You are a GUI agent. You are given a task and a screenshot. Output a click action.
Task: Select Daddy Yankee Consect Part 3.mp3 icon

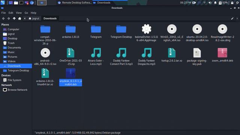coord(121,53)
